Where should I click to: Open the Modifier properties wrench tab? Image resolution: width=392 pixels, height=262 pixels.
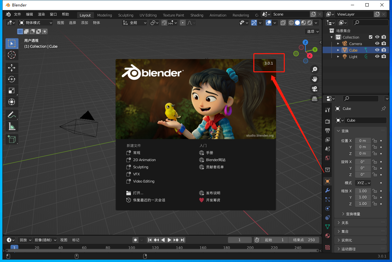(328, 190)
